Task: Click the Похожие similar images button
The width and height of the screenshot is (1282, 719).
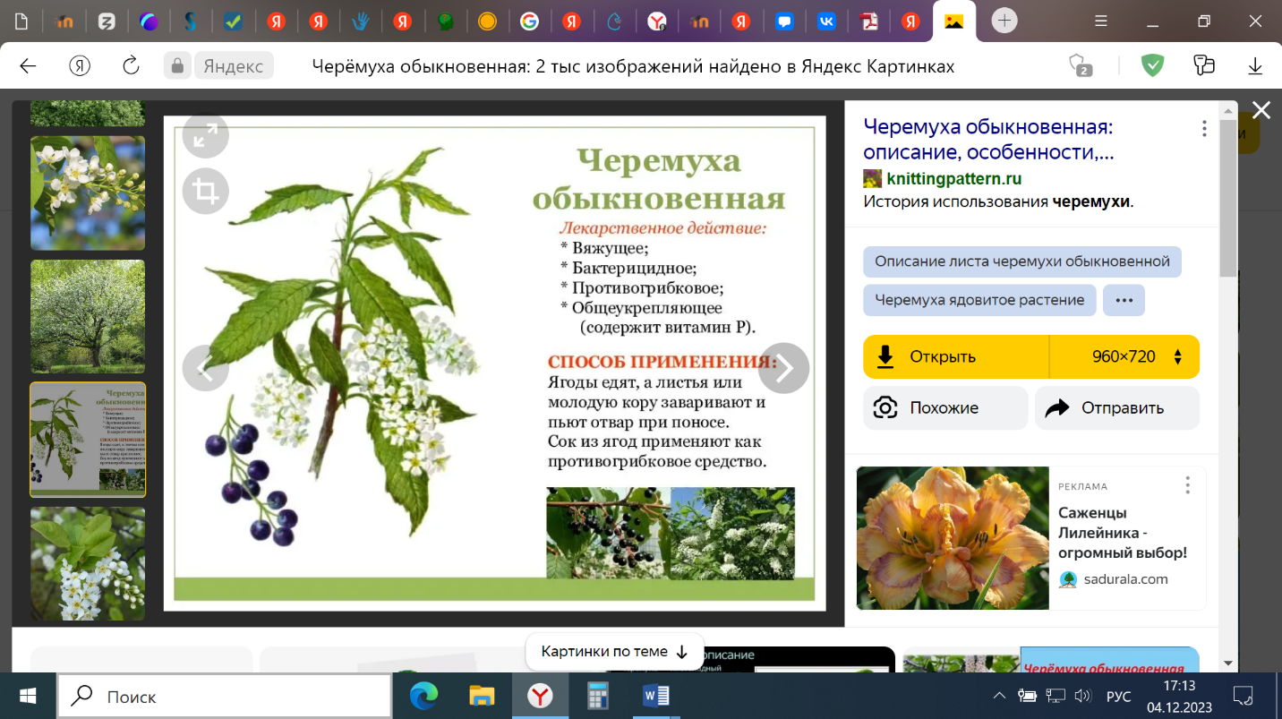Action: click(945, 407)
